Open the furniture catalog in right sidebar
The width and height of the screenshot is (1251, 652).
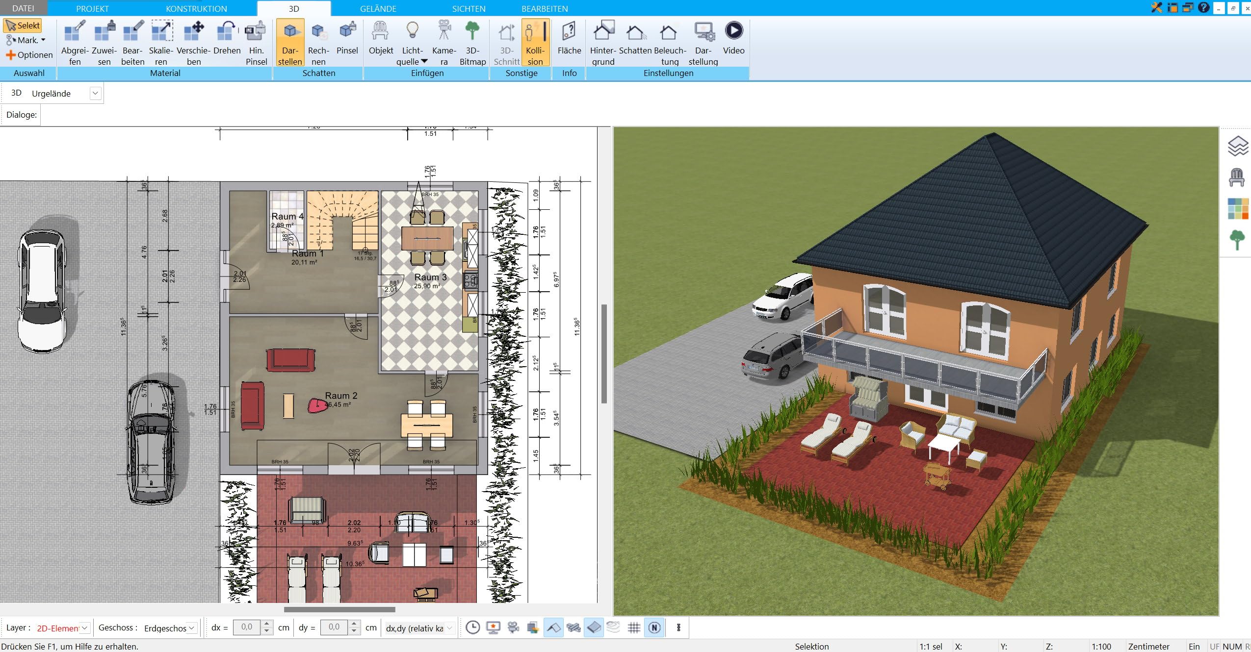pos(1237,177)
